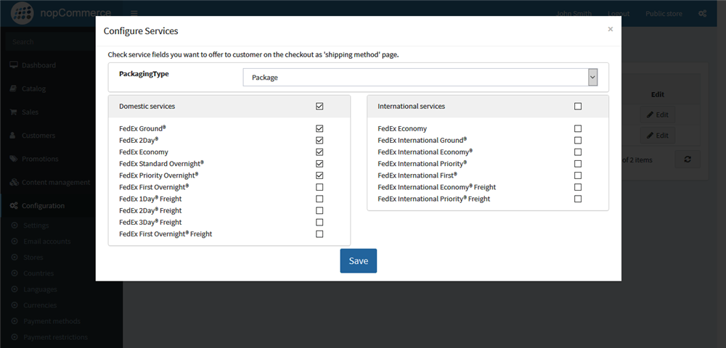726x348 pixels.
Task: Click the Configuration gears icon
Action: [x=14, y=206]
